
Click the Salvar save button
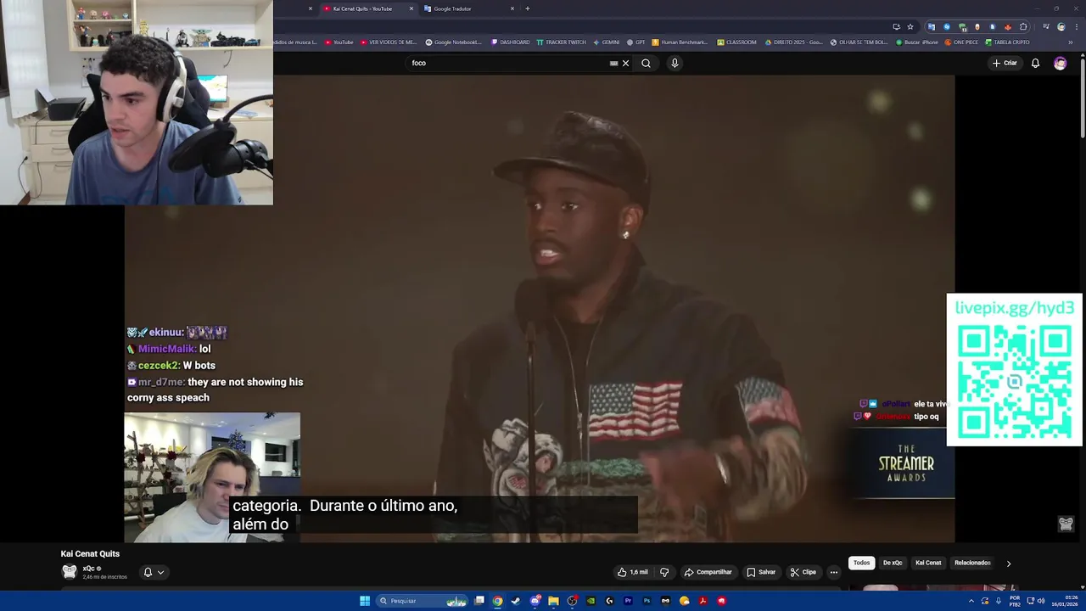761,572
